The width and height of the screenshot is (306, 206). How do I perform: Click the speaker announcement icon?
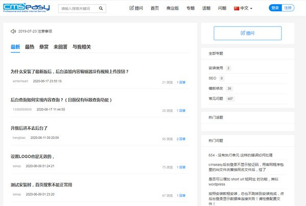tap(13, 31)
